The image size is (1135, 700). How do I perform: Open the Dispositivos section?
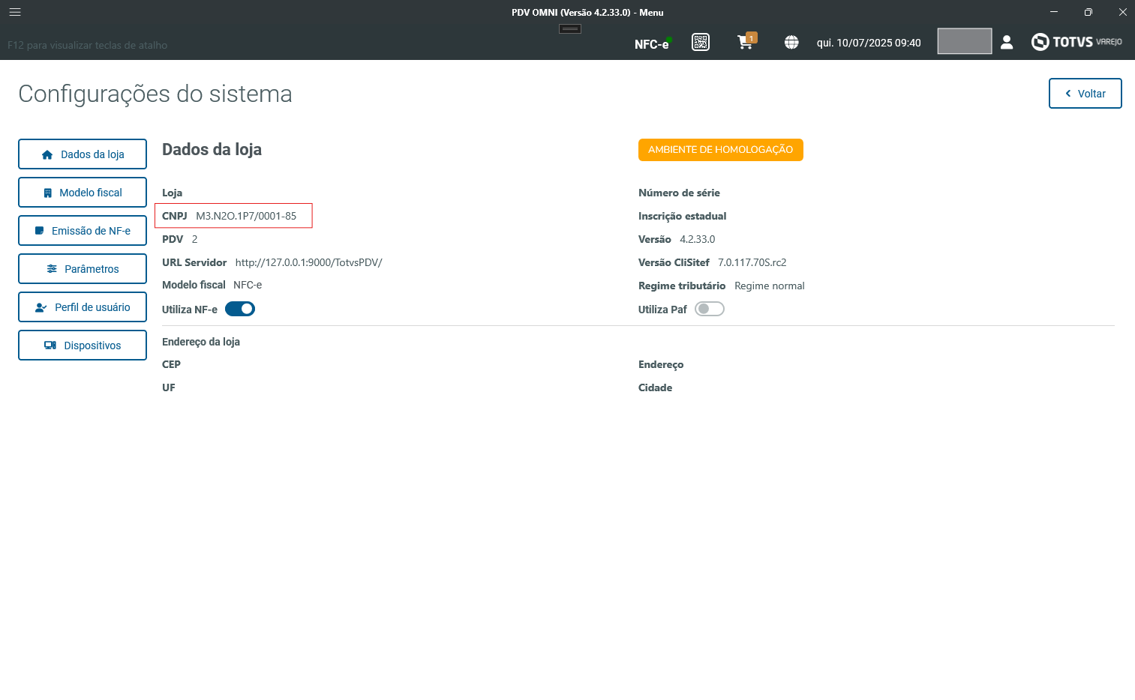click(x=83, y=346)
